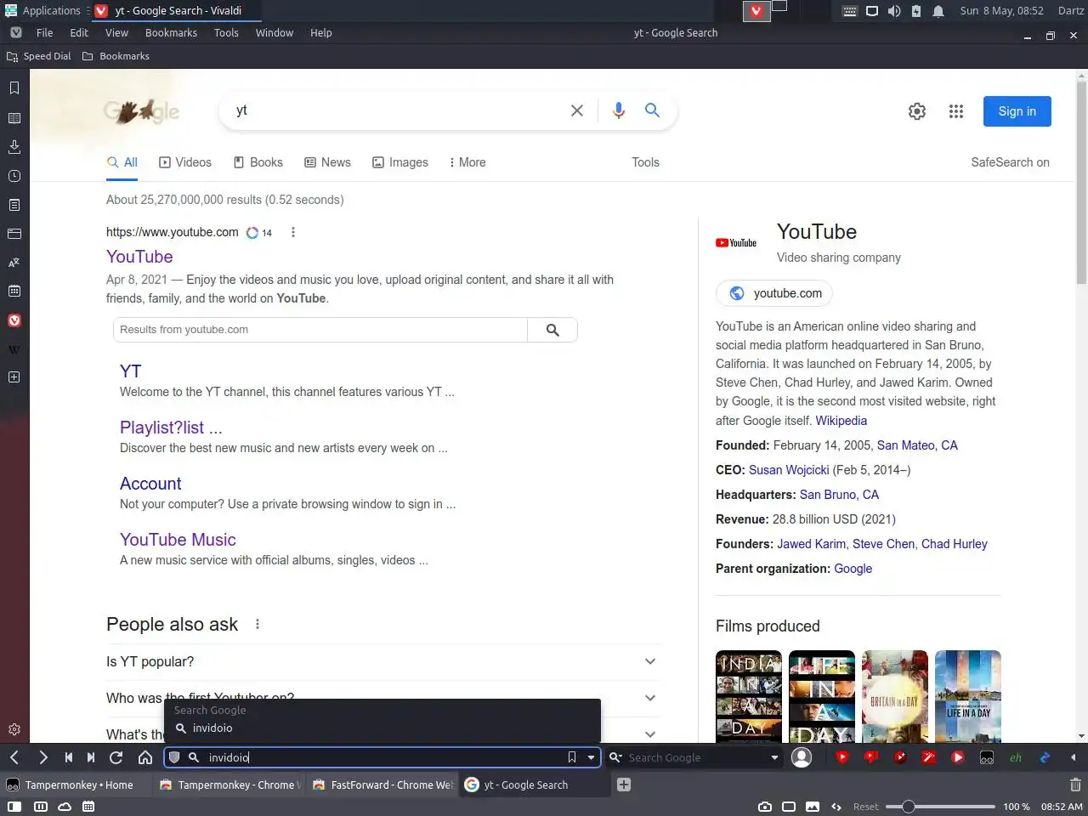Go back in browser history
The height and width of the screenshot is (816, 1088).
click(x=14, y=757)
